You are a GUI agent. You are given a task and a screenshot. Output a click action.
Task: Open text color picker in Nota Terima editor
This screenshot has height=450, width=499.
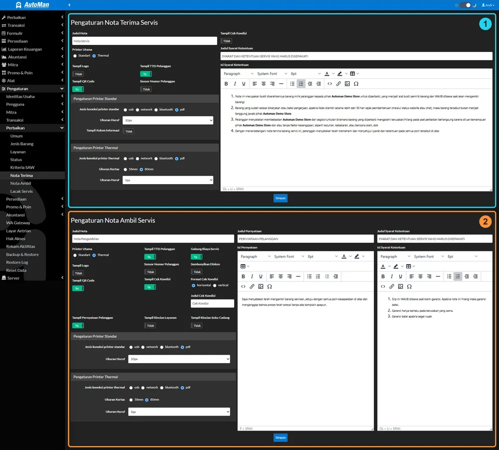(327, 73)
